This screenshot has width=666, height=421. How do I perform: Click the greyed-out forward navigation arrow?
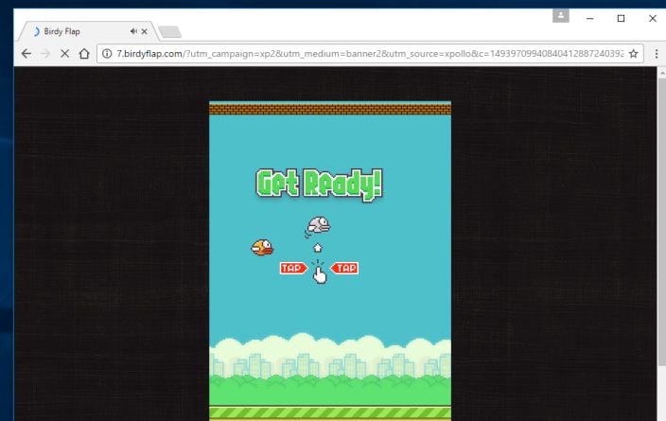45,54
